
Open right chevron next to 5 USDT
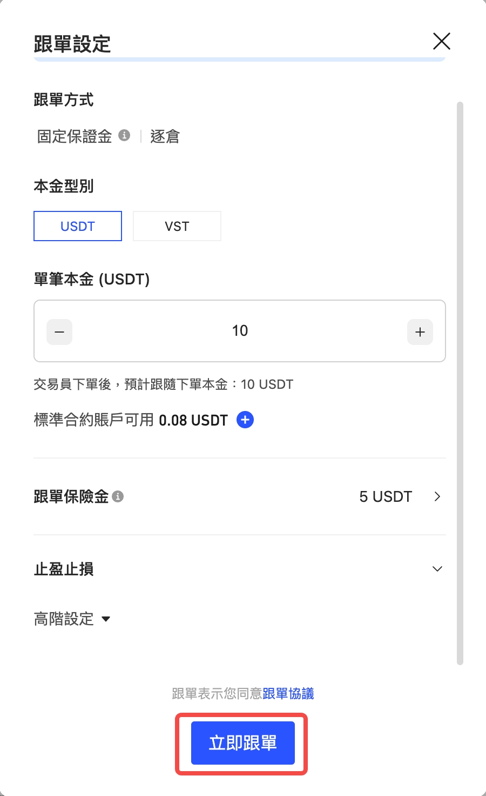coord(437,496)
